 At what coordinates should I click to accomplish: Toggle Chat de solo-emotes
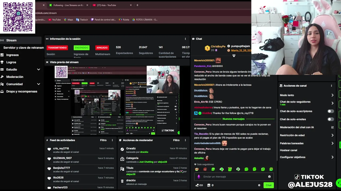click(330, 119)
